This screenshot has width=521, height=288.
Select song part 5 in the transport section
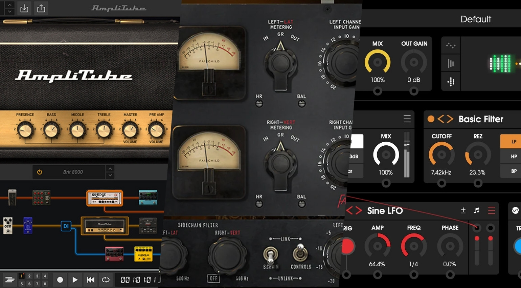click(21, 284)
